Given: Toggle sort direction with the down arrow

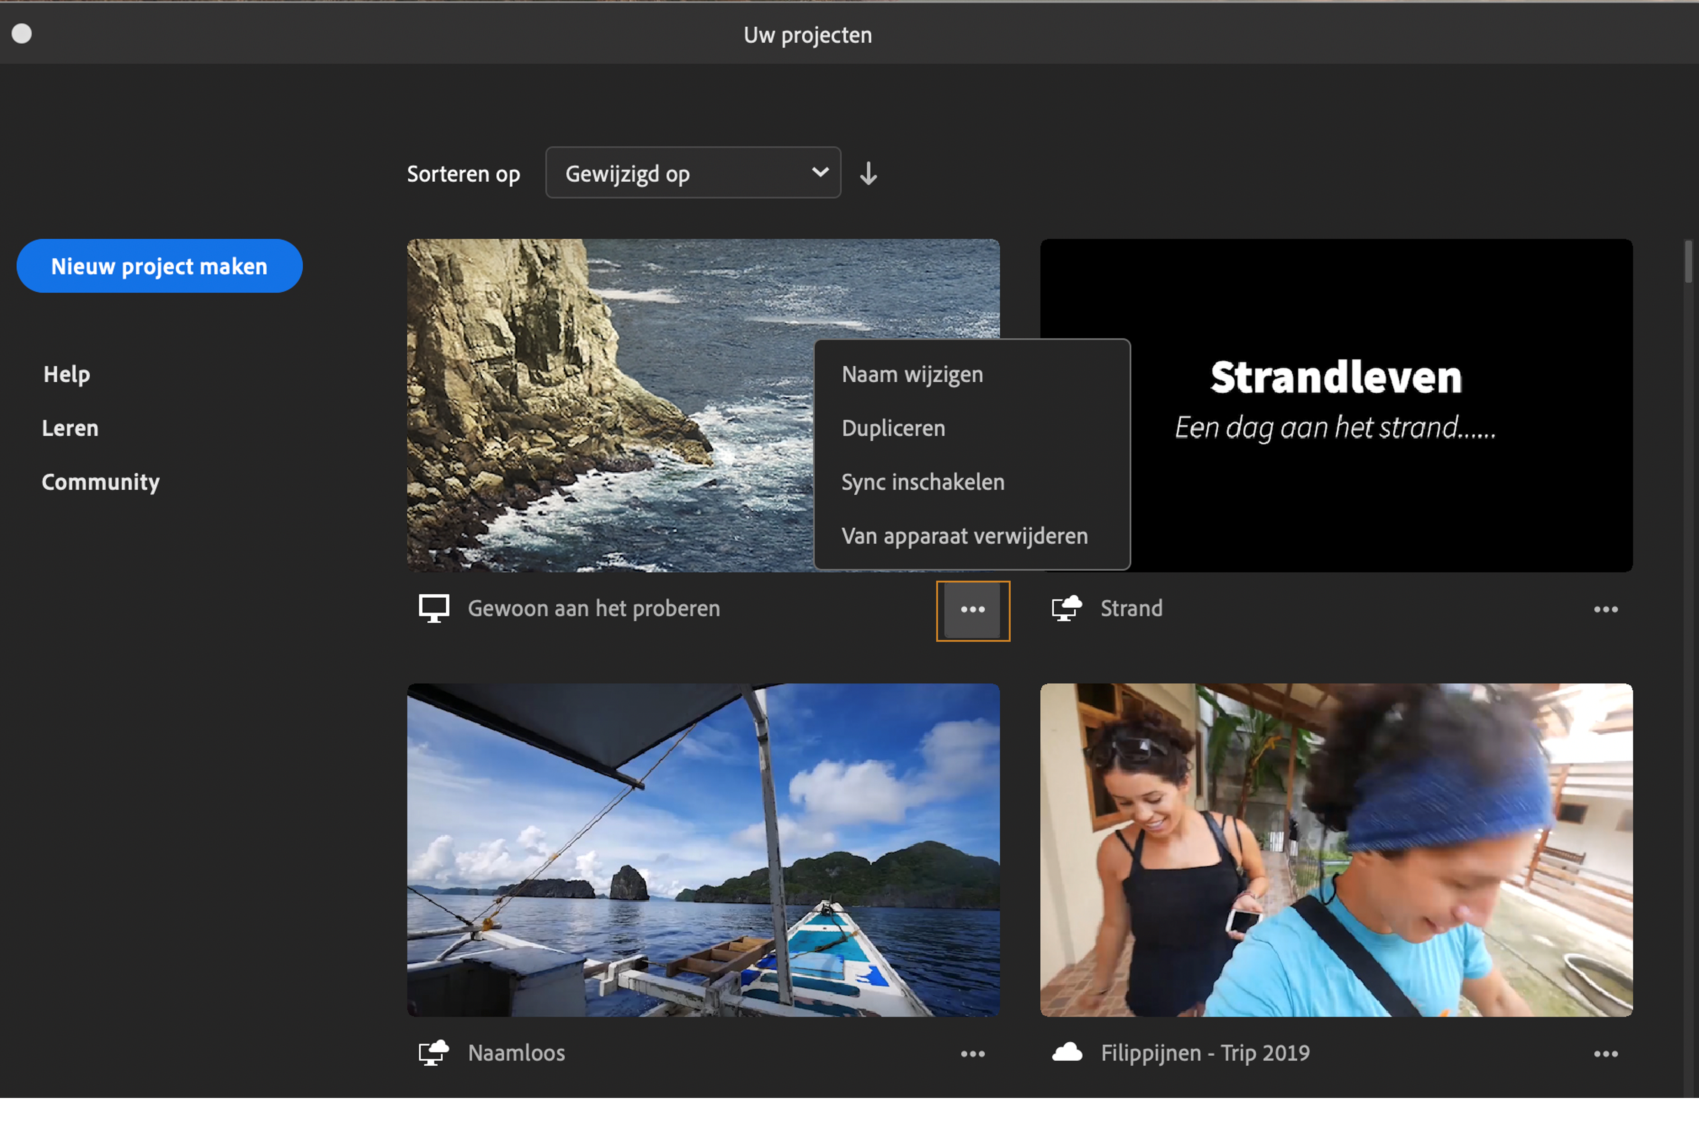Looking at the screenshot, I should (868, 174).
